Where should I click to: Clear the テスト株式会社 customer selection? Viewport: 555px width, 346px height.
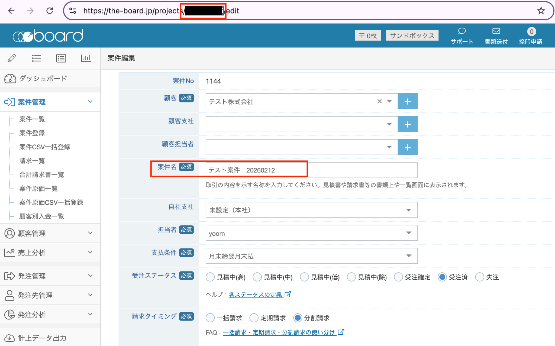[x=379, y=101]
